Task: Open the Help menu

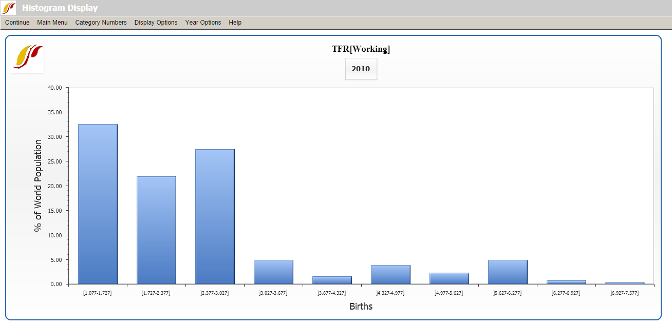Action: [235, 23]
